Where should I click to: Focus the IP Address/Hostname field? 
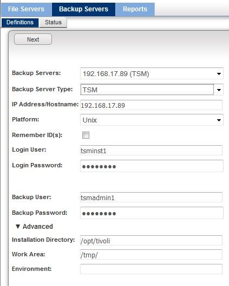(x=152, y=105)
